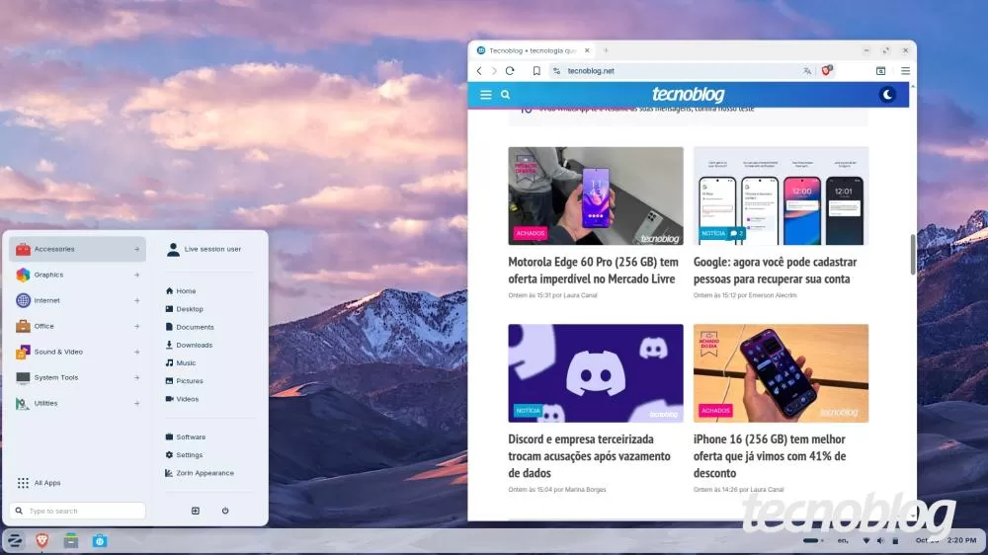Expand the Accessories category
The height and width of the screenshot is (555, 988).
point(77,250)
